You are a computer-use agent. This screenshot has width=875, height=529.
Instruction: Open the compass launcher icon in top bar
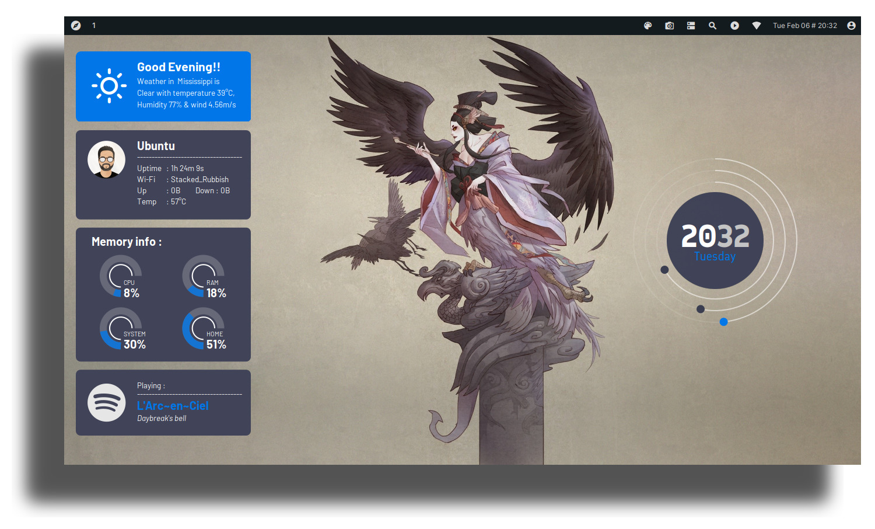point(76,26)
